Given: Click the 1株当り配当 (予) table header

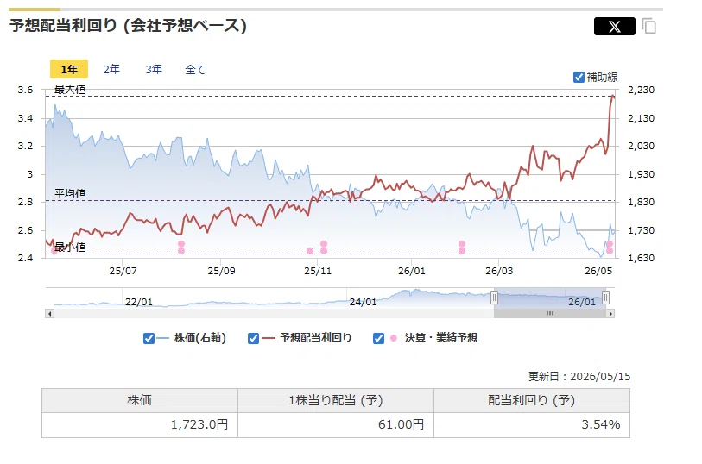Looking at the screenshot, I should click(336, 400).
